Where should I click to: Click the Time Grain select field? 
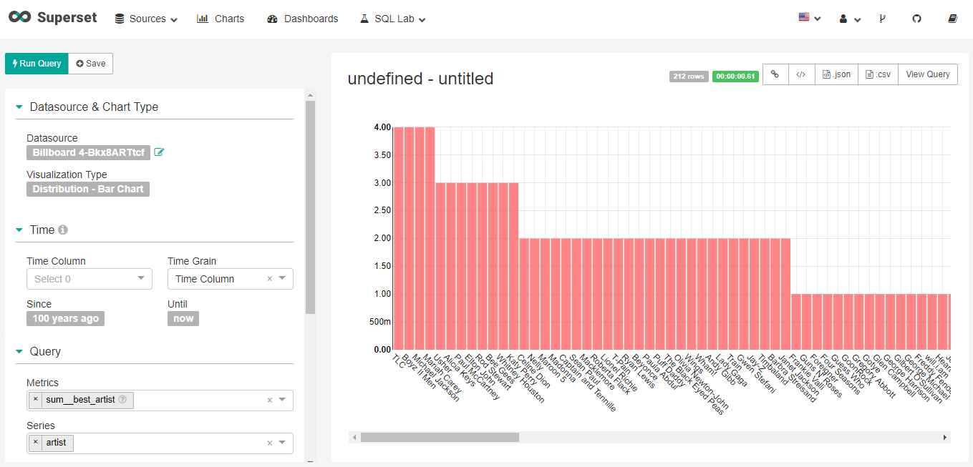[x=231, y=279]
